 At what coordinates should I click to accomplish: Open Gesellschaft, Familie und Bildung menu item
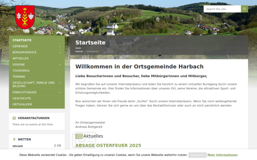coord(33,84)
